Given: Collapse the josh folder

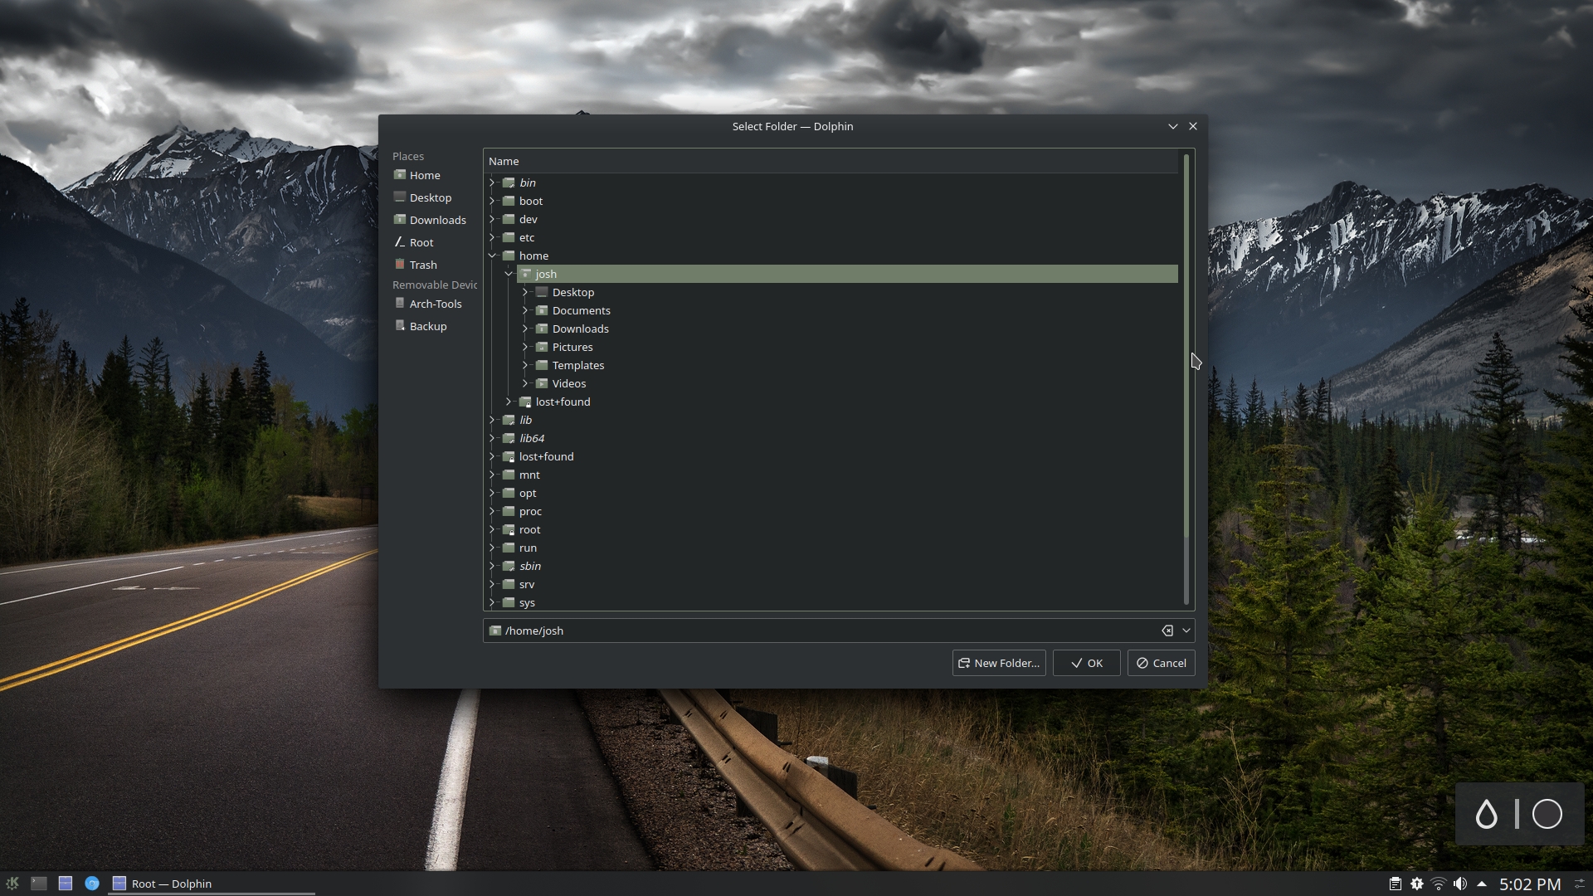Looking at the screenshot, I should pos(509,274).
